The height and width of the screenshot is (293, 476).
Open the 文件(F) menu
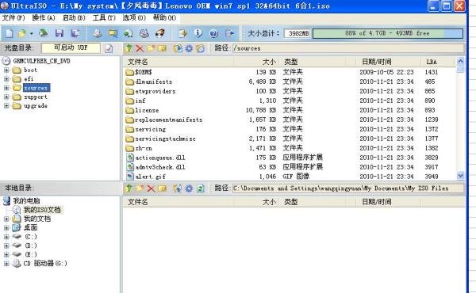[13, 17]
